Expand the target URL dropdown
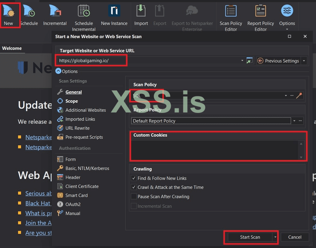Image resolution: width=316 pixels, height=248 pixels. pos(242,61)
